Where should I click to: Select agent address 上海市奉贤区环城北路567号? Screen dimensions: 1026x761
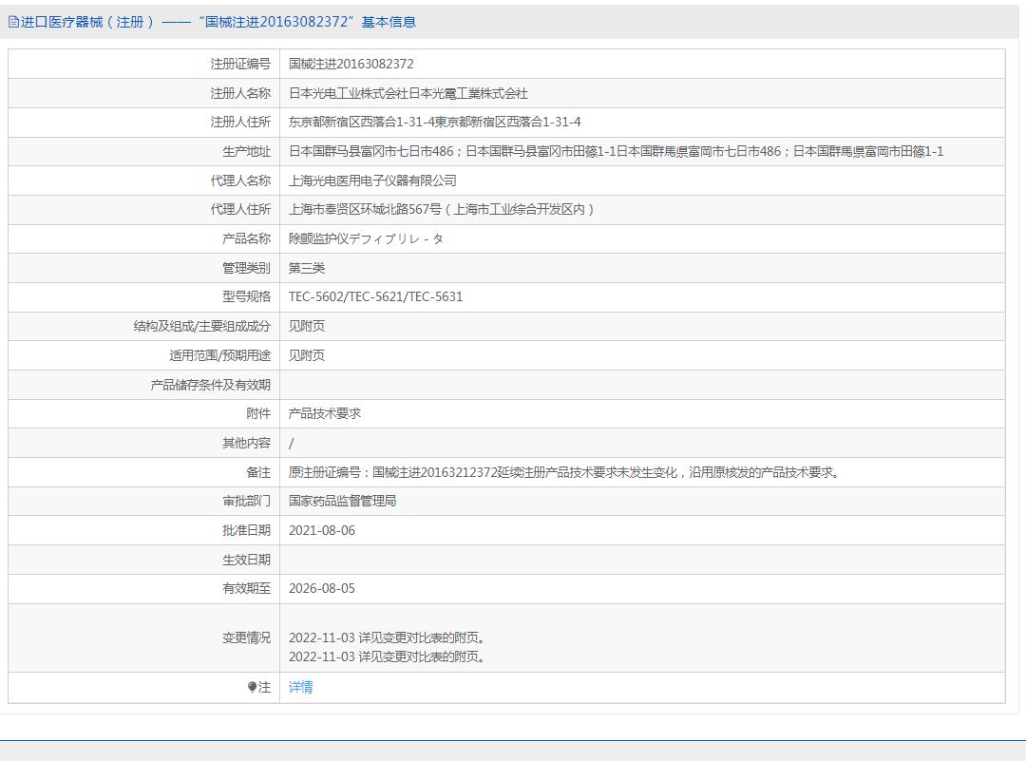click(365, 209)
